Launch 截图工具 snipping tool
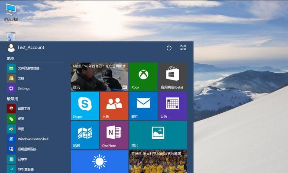 [35, 109]
